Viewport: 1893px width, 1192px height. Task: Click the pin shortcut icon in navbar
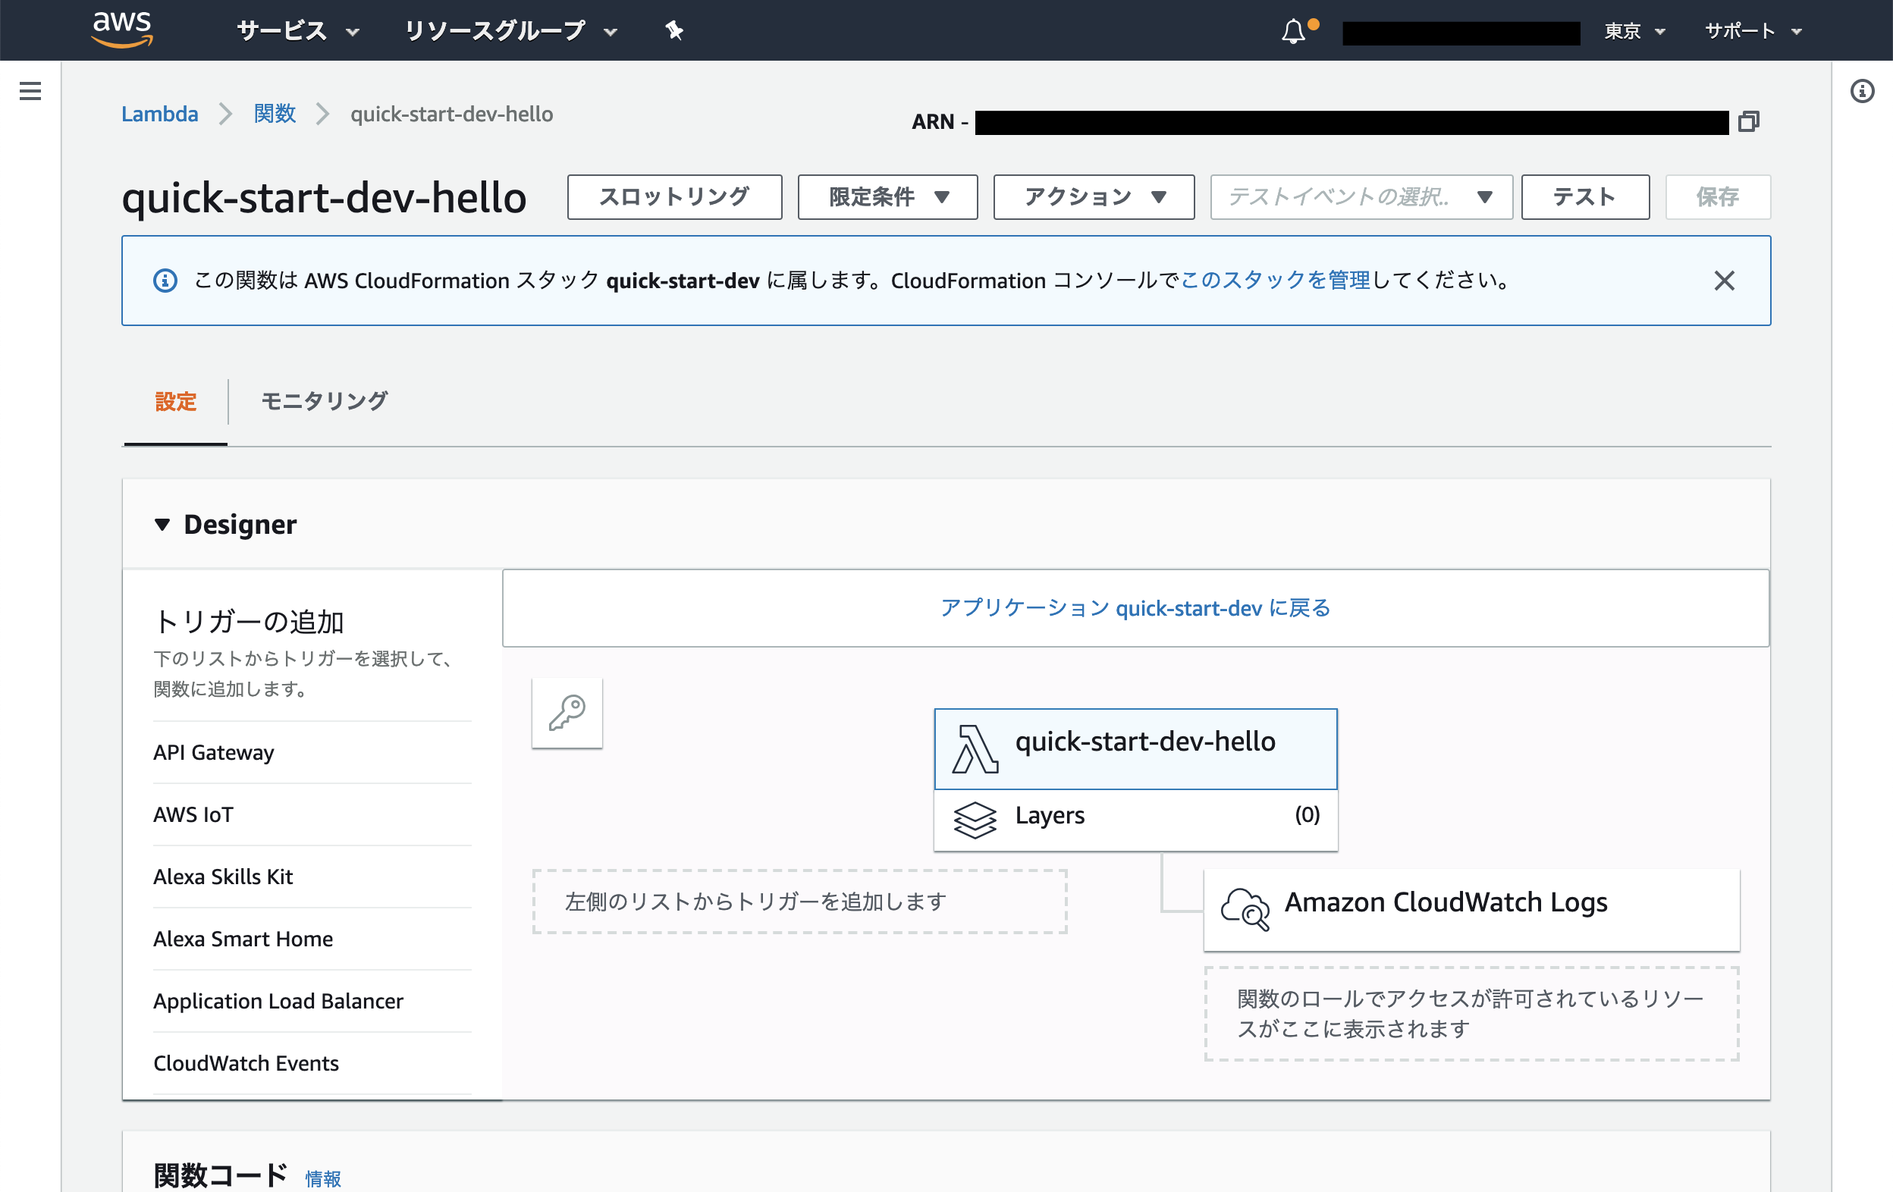point(673,30)
